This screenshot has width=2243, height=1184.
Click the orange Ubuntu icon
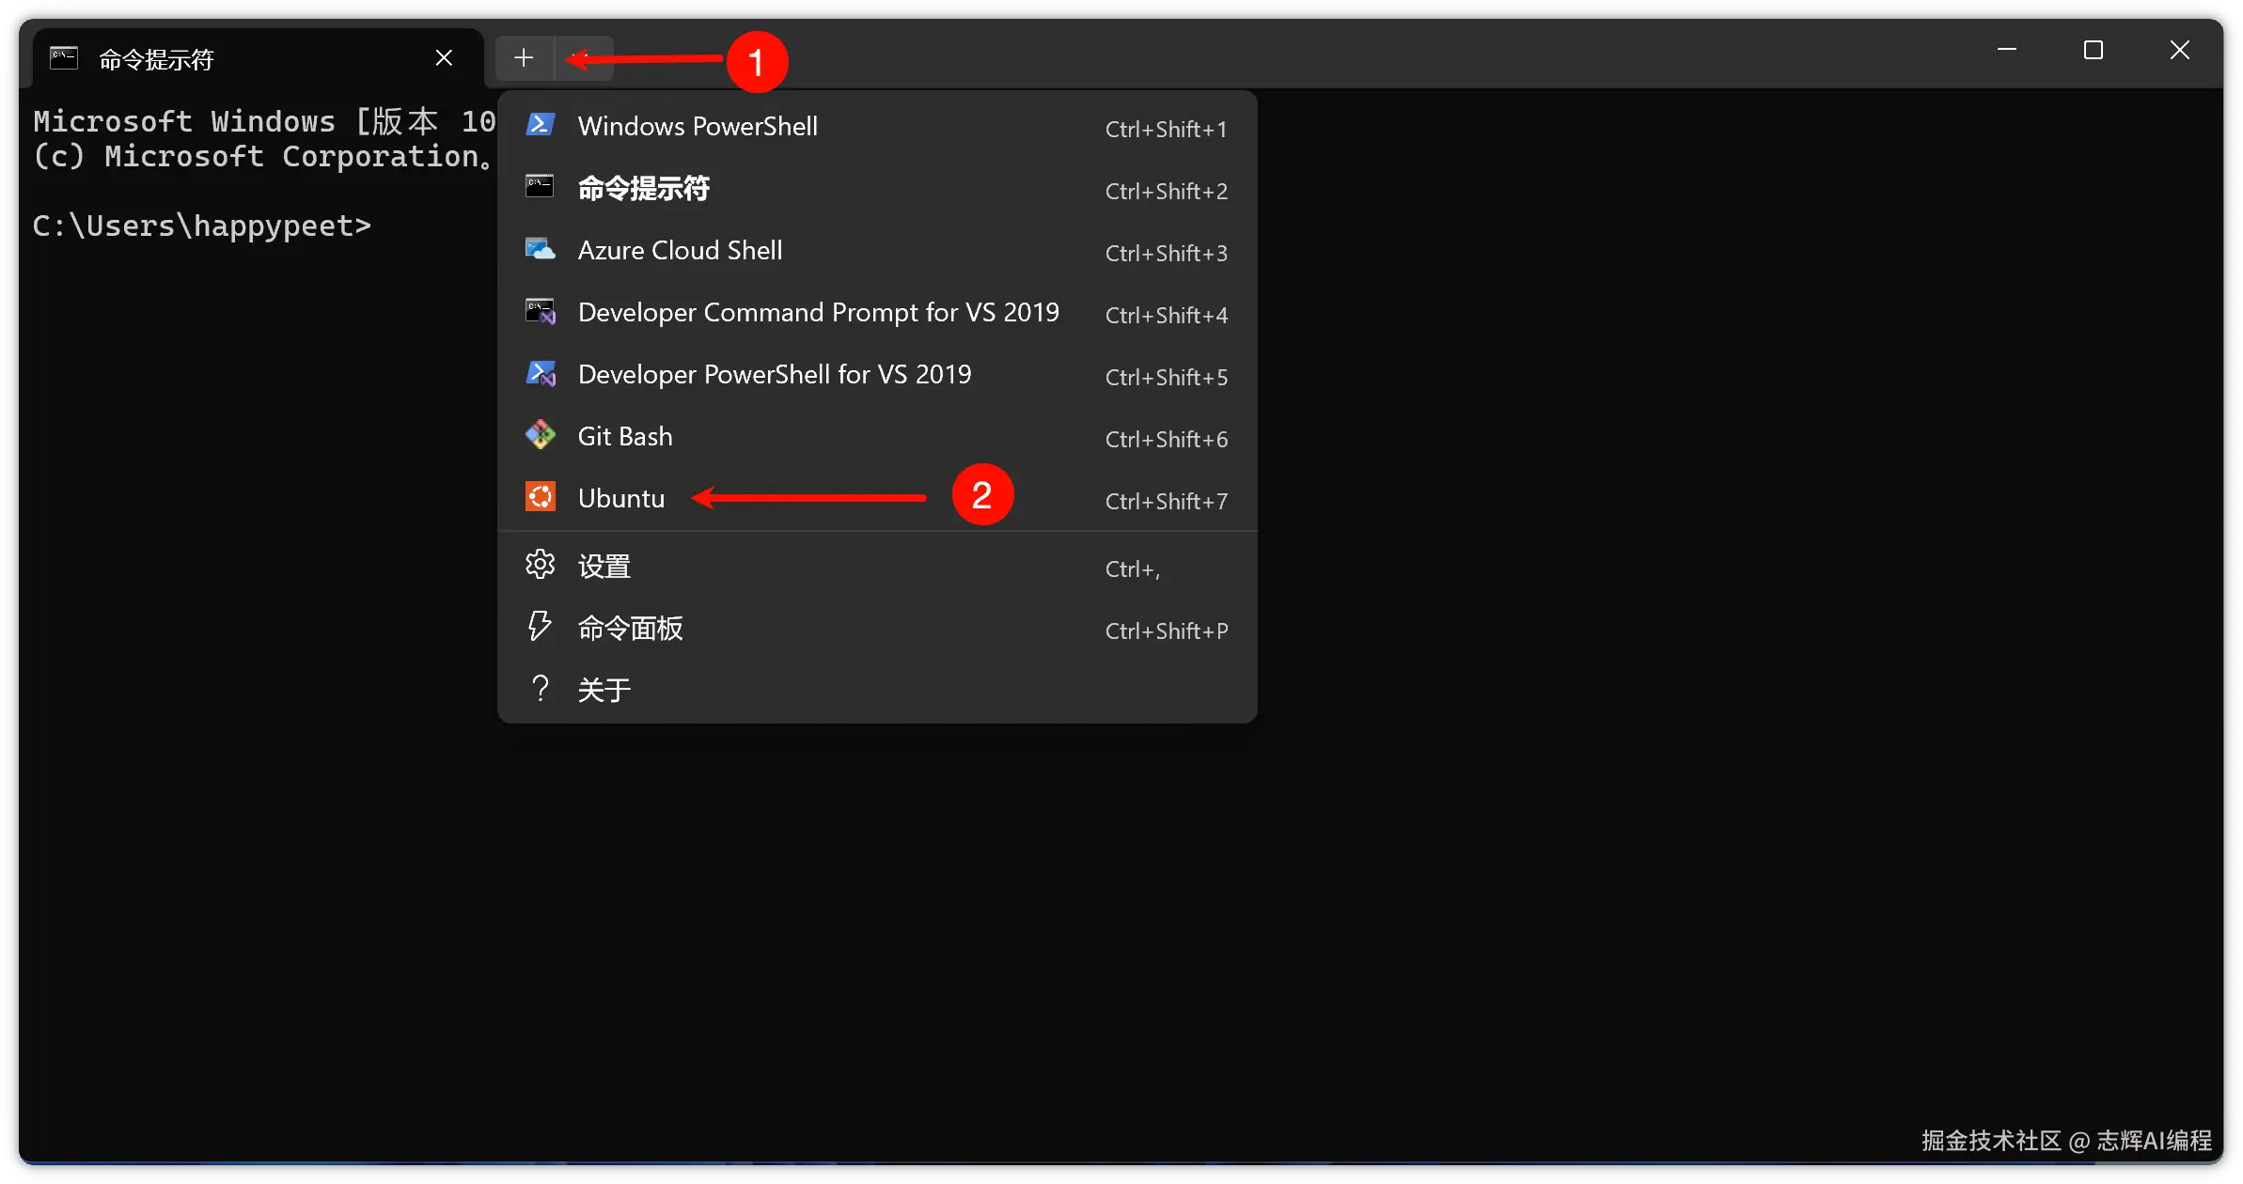coord(540,497)
